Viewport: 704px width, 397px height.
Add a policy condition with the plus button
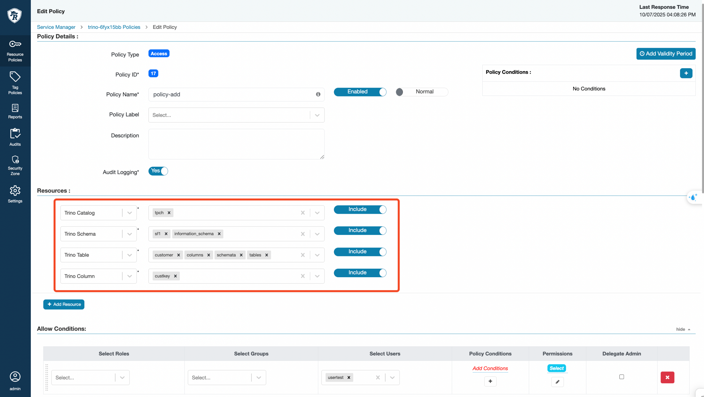pos(686,73)
